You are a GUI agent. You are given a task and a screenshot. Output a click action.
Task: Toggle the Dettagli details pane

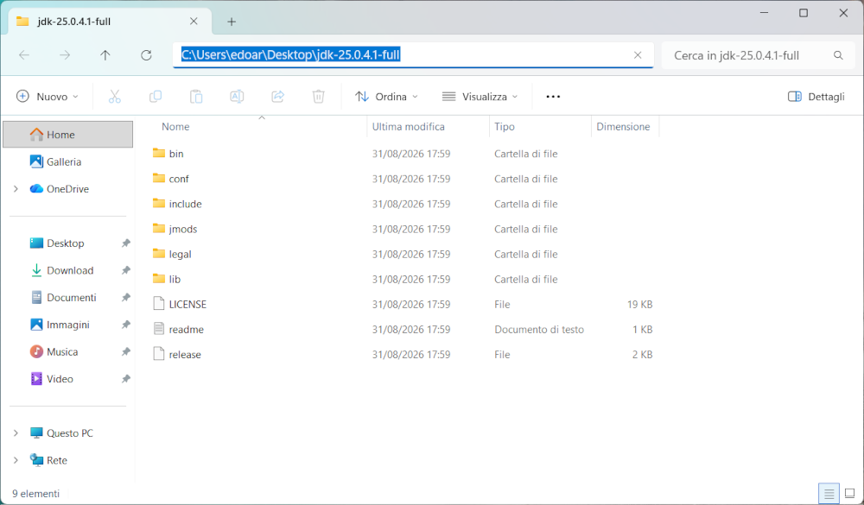(816, 97)
